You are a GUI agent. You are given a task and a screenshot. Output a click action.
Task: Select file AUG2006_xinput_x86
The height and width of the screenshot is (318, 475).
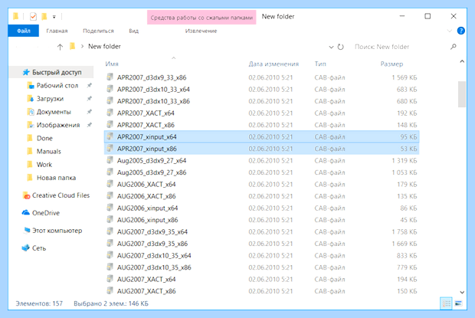pos(262,220)
